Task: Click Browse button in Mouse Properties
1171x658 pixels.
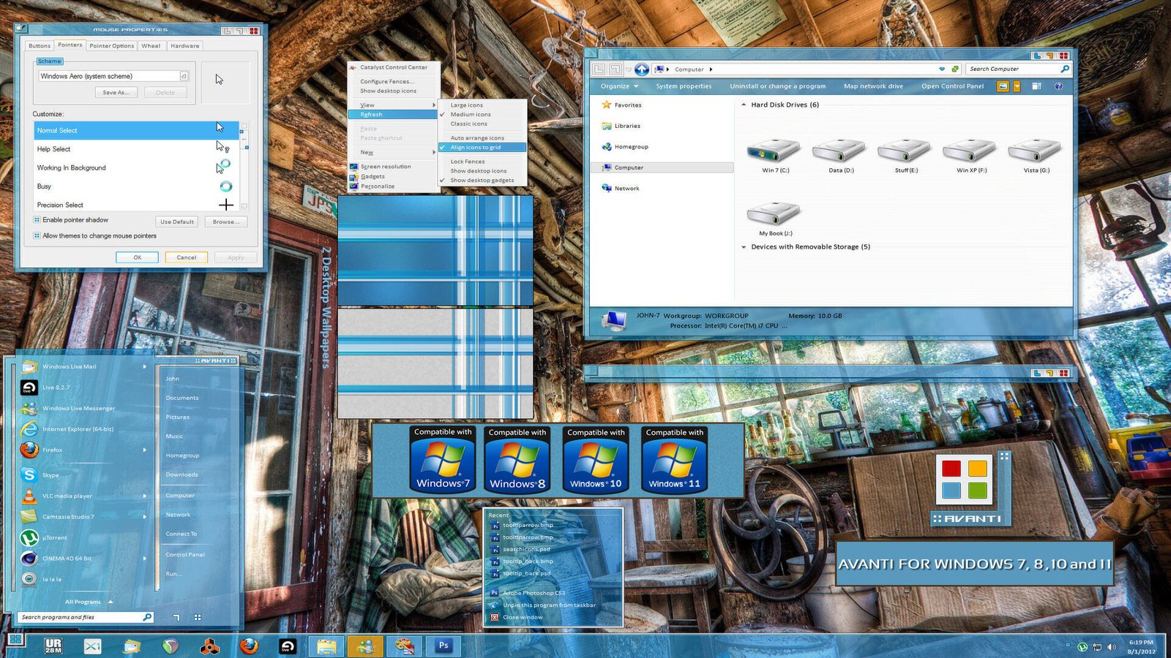Action: [x=226, y=222]
